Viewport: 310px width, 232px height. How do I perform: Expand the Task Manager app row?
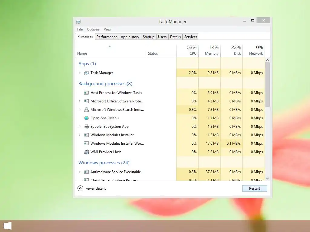tap(80, 73)
